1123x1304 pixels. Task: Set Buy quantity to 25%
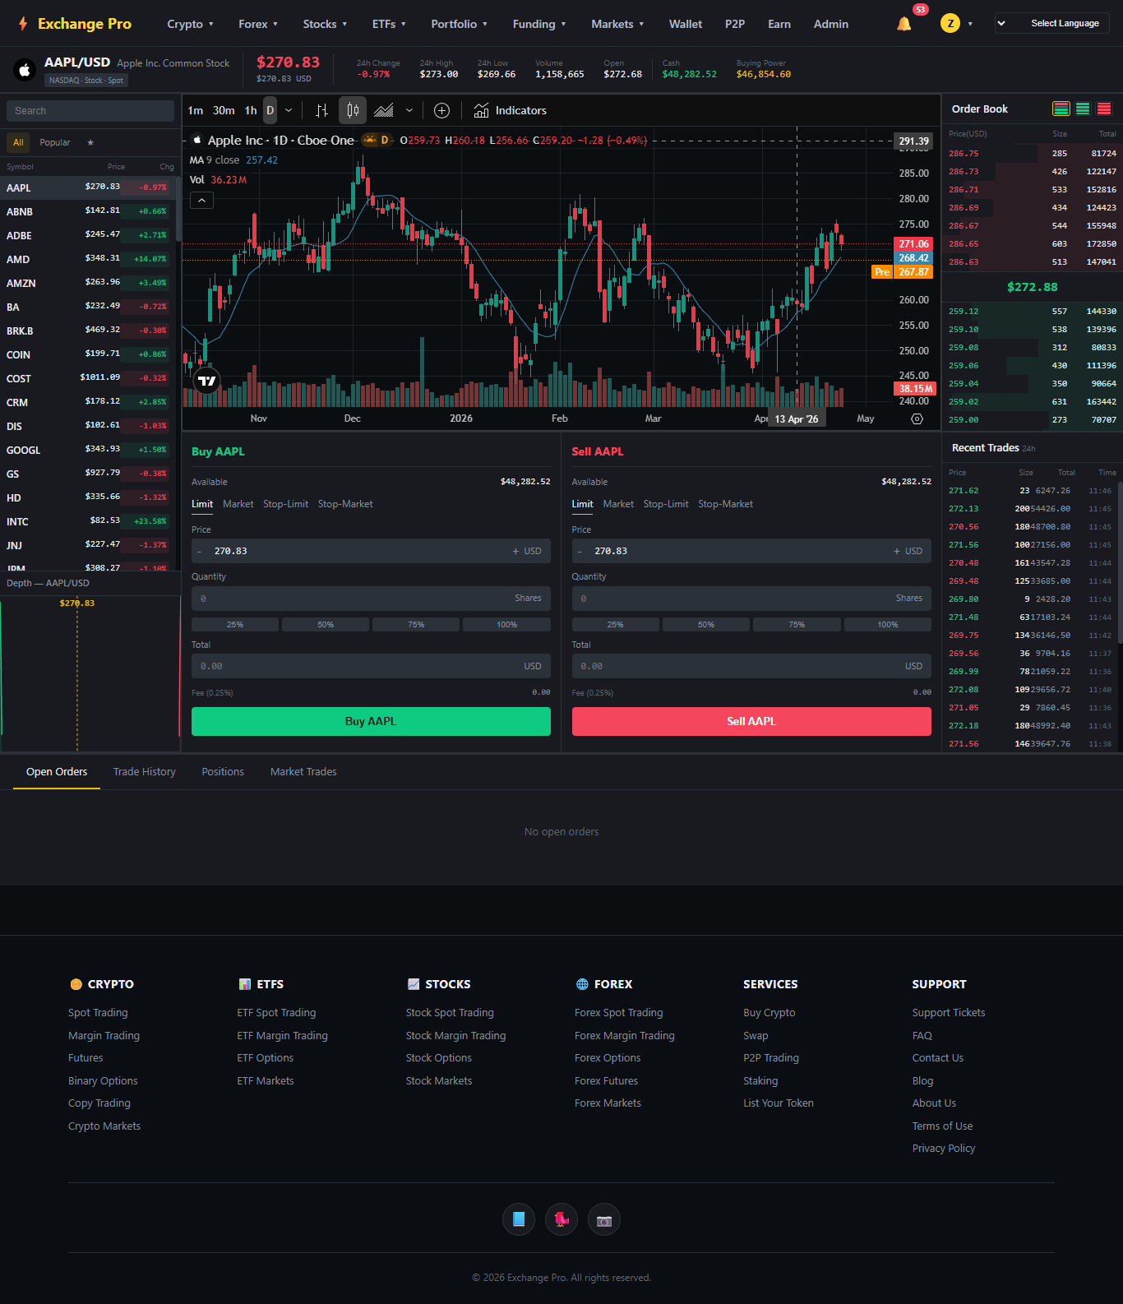[x=235, y=625]
